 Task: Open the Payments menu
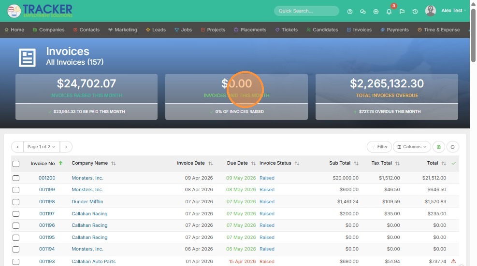(394, 30)
